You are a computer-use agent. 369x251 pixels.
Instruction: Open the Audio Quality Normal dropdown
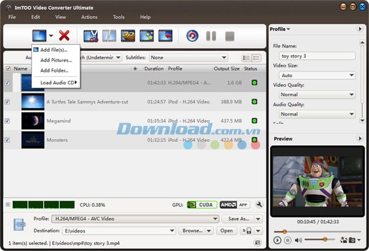[317, 114]
